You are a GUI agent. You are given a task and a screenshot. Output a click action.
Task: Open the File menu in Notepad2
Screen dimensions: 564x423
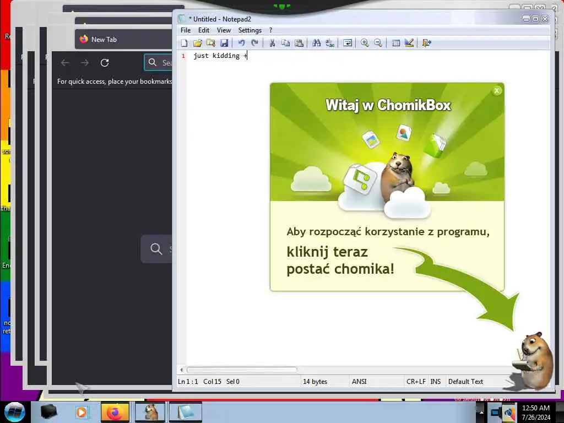pyautogui.click(x=186, y=30)
